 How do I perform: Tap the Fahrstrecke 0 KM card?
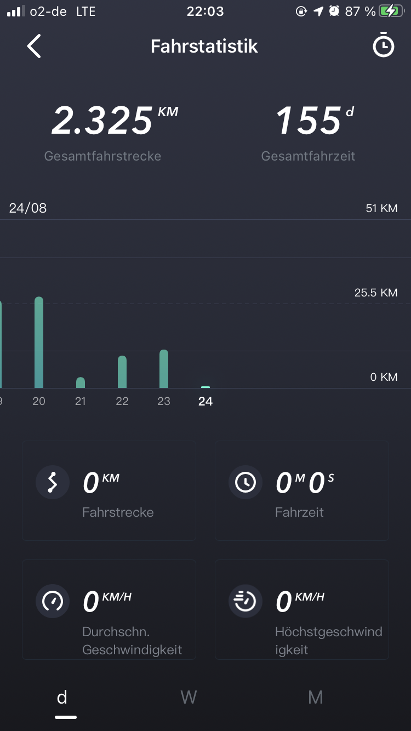[x=109, y=491]
